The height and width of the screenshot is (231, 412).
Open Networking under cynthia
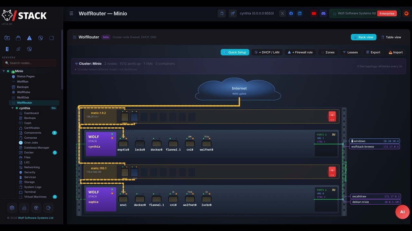[x=32, y=167]
